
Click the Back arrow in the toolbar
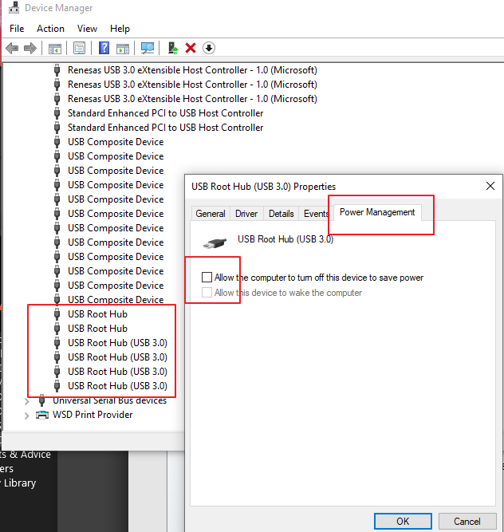[12, 48]
